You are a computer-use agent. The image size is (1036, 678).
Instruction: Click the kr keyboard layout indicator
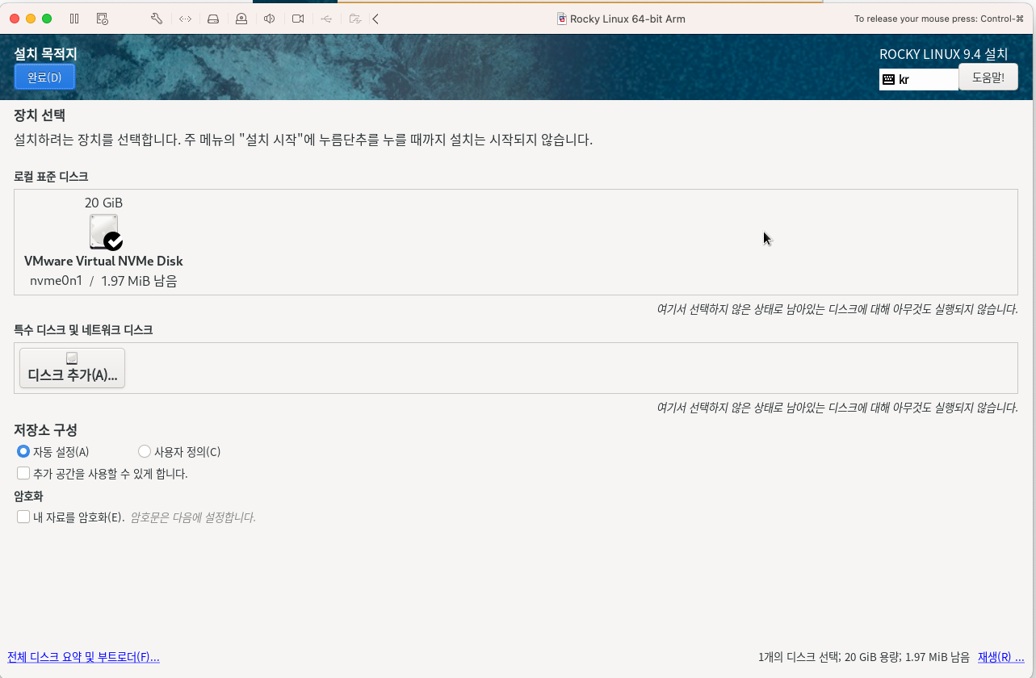point(919,79)
